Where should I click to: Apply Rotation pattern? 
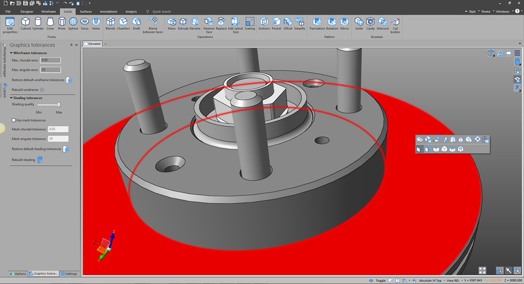[x=332, y=24]
